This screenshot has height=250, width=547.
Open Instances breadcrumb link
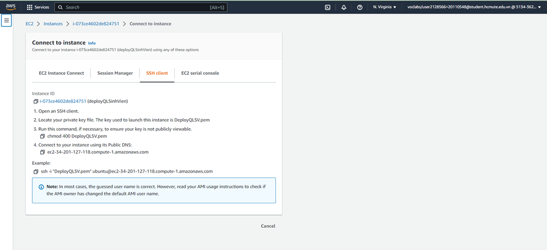[53, 24]
